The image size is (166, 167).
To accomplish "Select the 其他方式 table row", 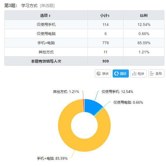I will pyautogui.click(x=84, y=52).
